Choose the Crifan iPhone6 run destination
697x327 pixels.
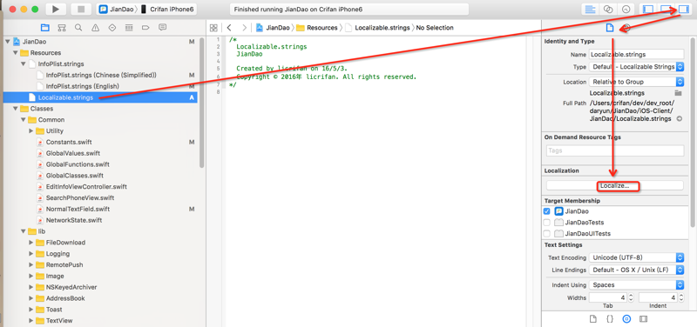click(168, 10)
